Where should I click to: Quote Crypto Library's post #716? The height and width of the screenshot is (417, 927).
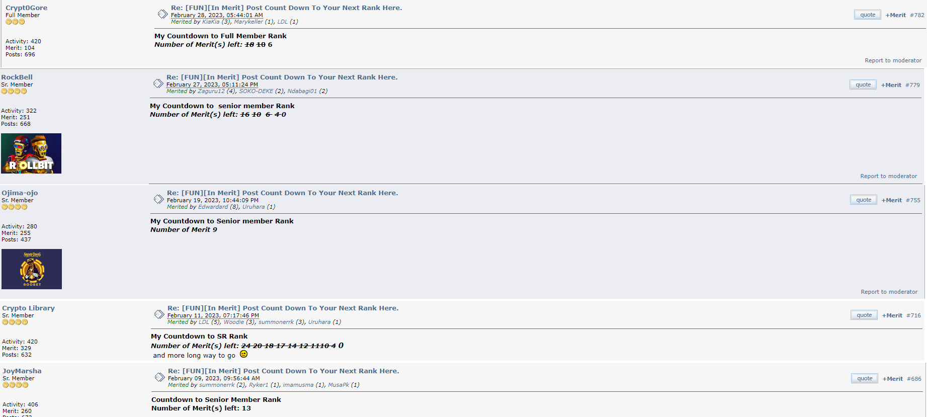pos(864,315)
